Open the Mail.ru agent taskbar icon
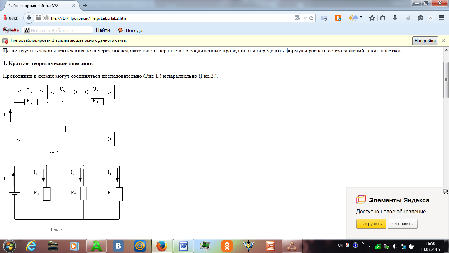The width and height of the screenshot is (449, 253). point(140,246)
